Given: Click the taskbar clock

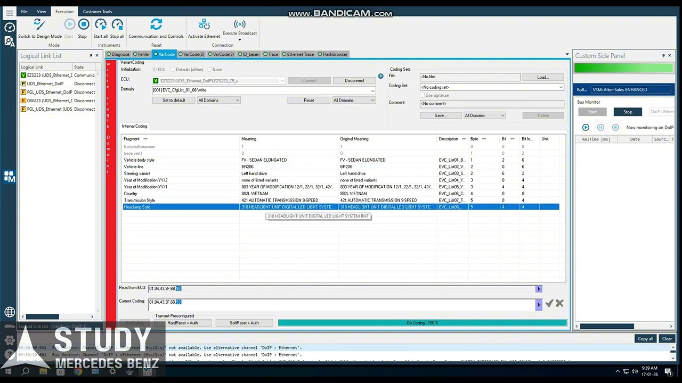Looking at the screenshot, I should click(649, 371).
